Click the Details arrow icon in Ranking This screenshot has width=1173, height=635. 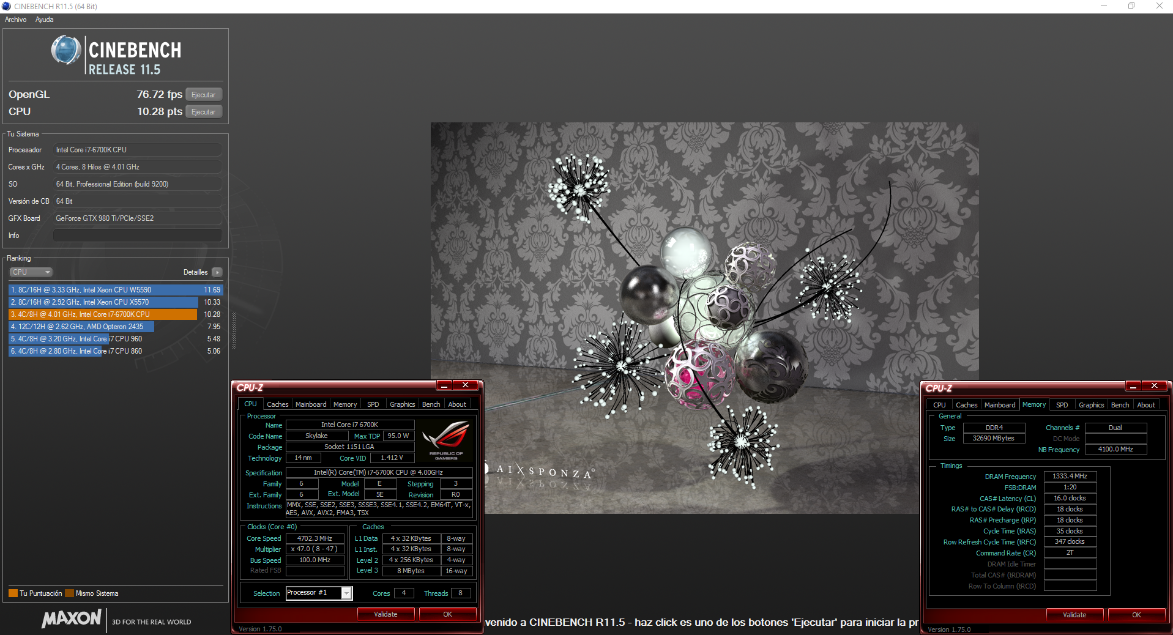[217, 272]
